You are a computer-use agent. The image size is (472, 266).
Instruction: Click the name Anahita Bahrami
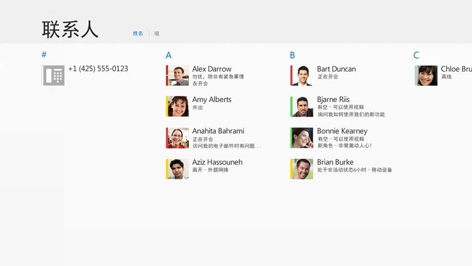218,131
